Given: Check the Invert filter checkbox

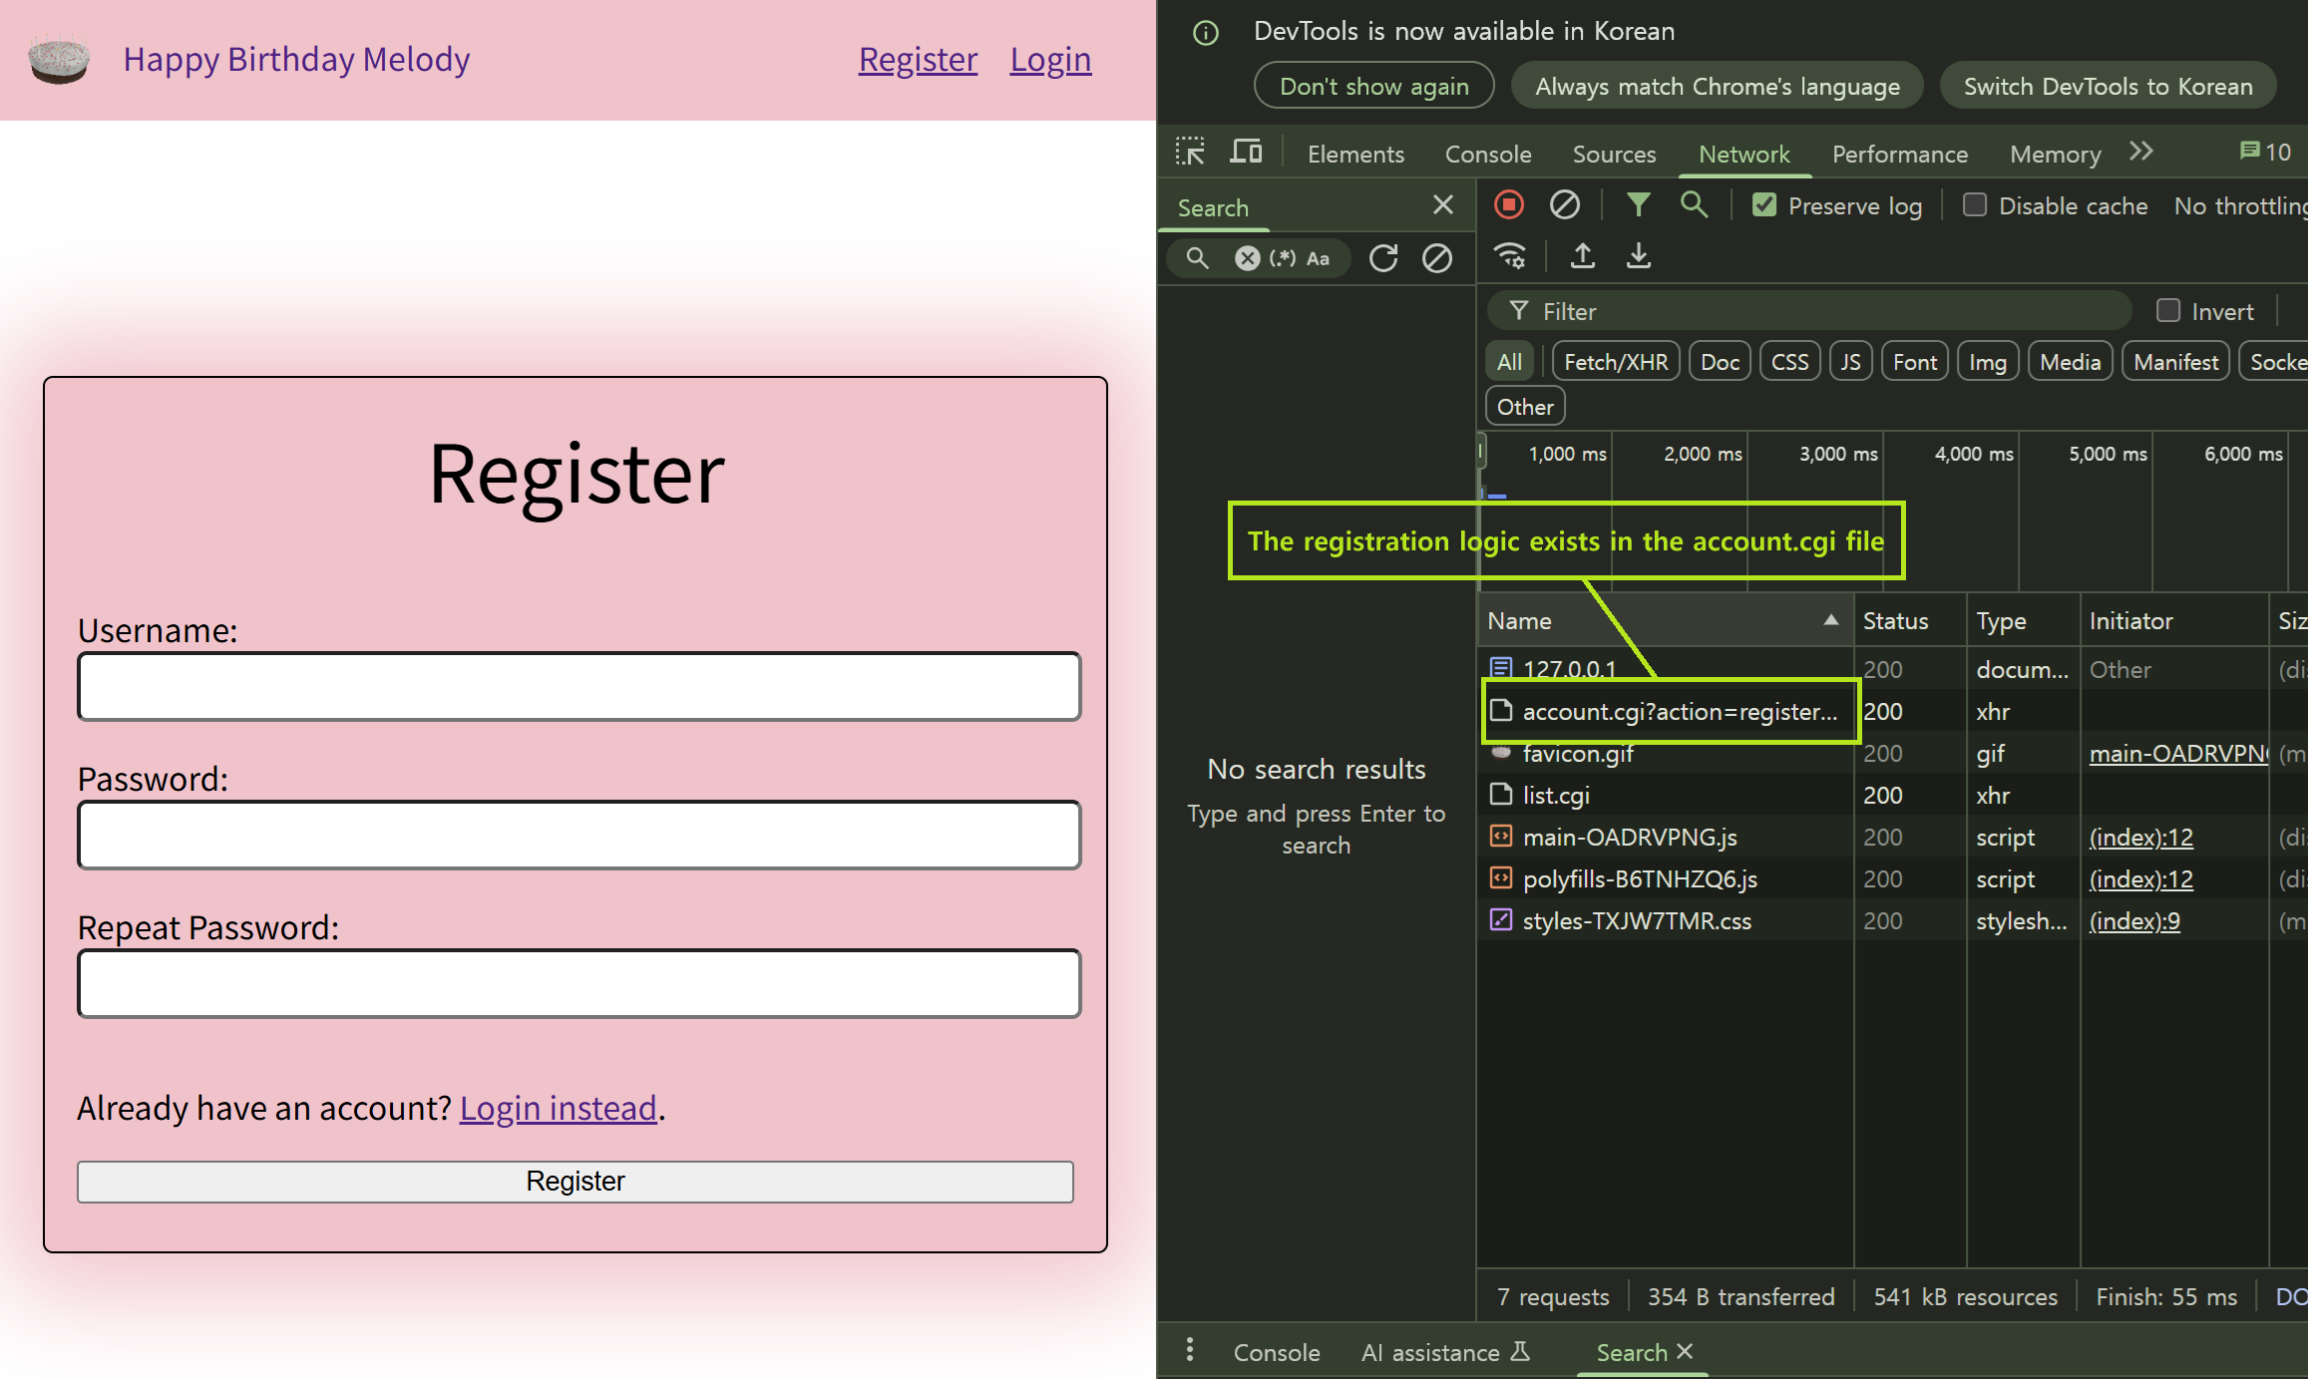Looking at the screenshot, I should tap(2167, 311).
